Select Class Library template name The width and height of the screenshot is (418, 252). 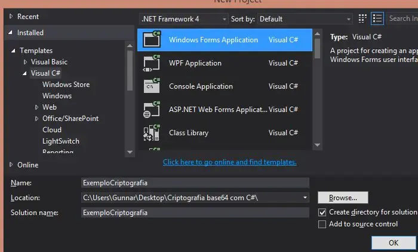tap(189, 133)
